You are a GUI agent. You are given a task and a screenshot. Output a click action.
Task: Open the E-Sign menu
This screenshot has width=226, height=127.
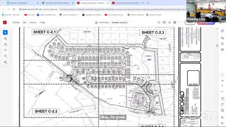click(x=42, y=23)
